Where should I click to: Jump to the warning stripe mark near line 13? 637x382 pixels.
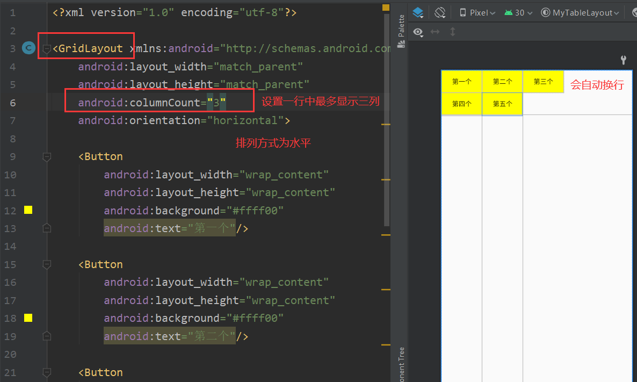[386, 234]
